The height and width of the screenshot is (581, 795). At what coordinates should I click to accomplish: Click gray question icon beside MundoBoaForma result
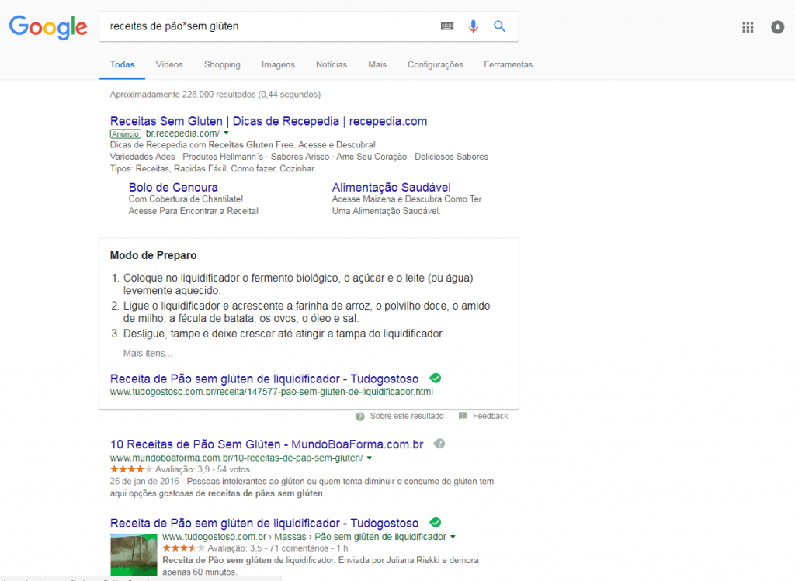pyautogui.click(x=439, y=444)
